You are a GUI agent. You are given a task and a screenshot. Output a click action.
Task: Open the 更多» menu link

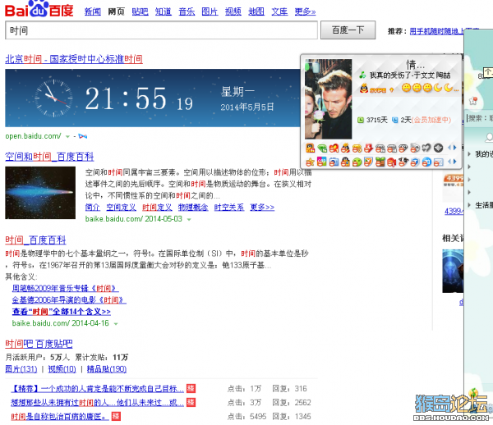(305, 11)
